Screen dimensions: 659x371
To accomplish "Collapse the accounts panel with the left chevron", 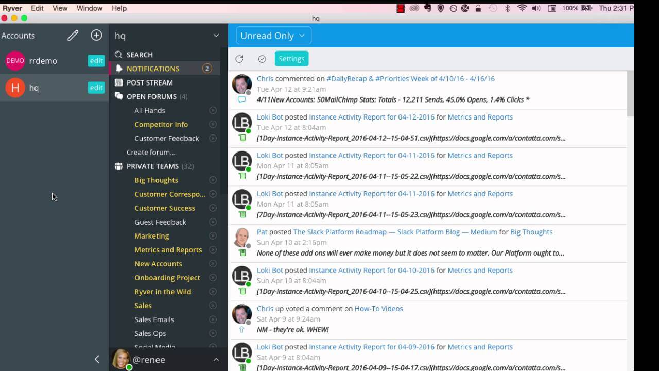I will click(x=96, y=359).
